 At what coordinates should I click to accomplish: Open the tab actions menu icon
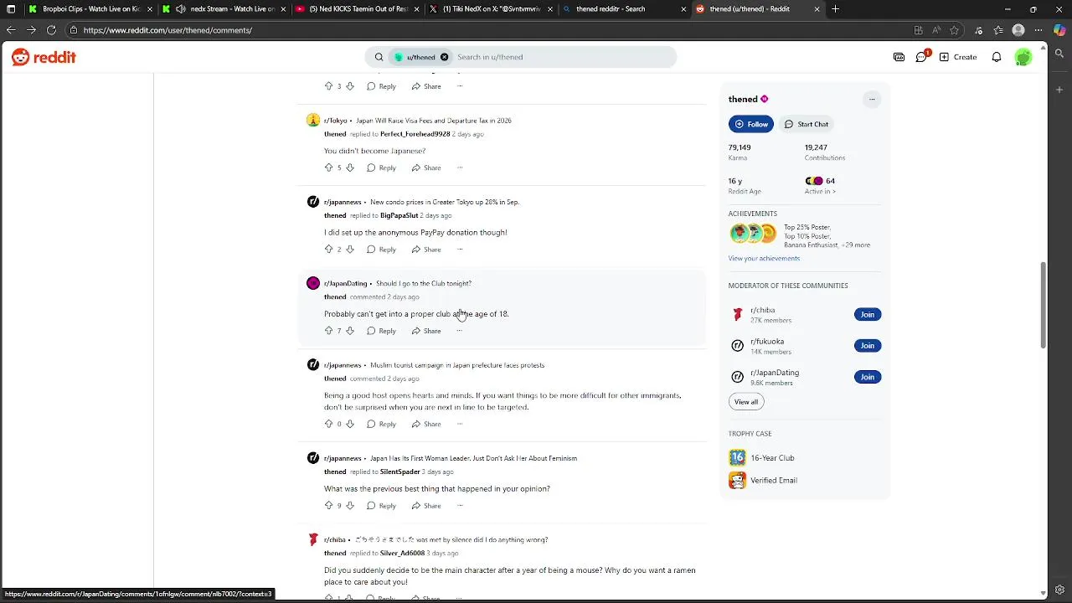tap(11, 9)
